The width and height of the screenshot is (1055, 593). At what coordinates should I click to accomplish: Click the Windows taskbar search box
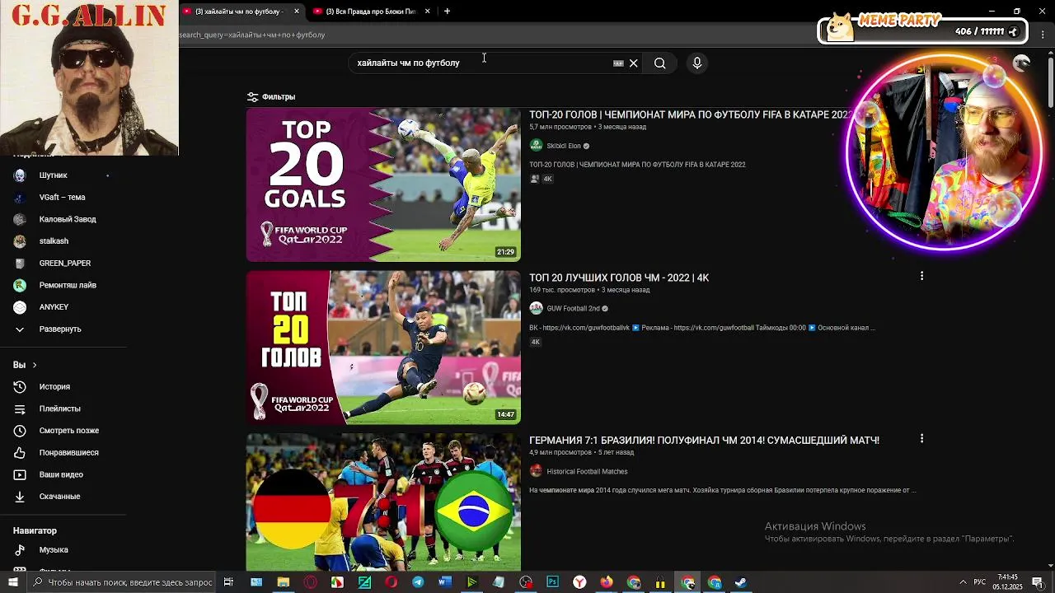[x=122, y=582]
